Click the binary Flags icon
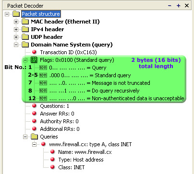The image size is (194, 174). 34,60
